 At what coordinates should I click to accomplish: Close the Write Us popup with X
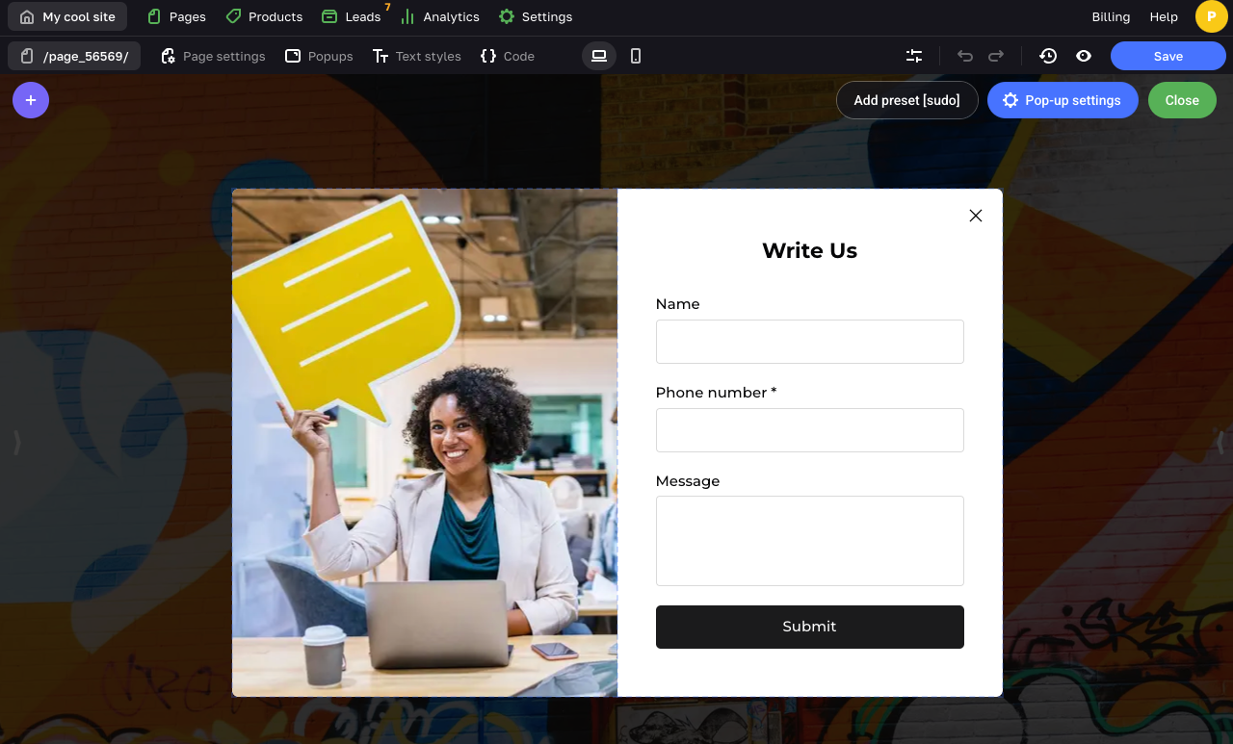[x=976, y=216]
